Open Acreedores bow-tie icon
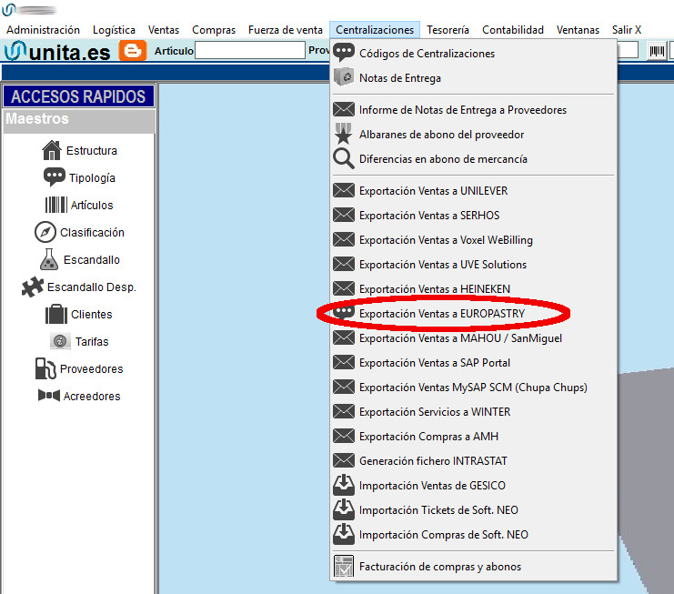 point(49,396)
